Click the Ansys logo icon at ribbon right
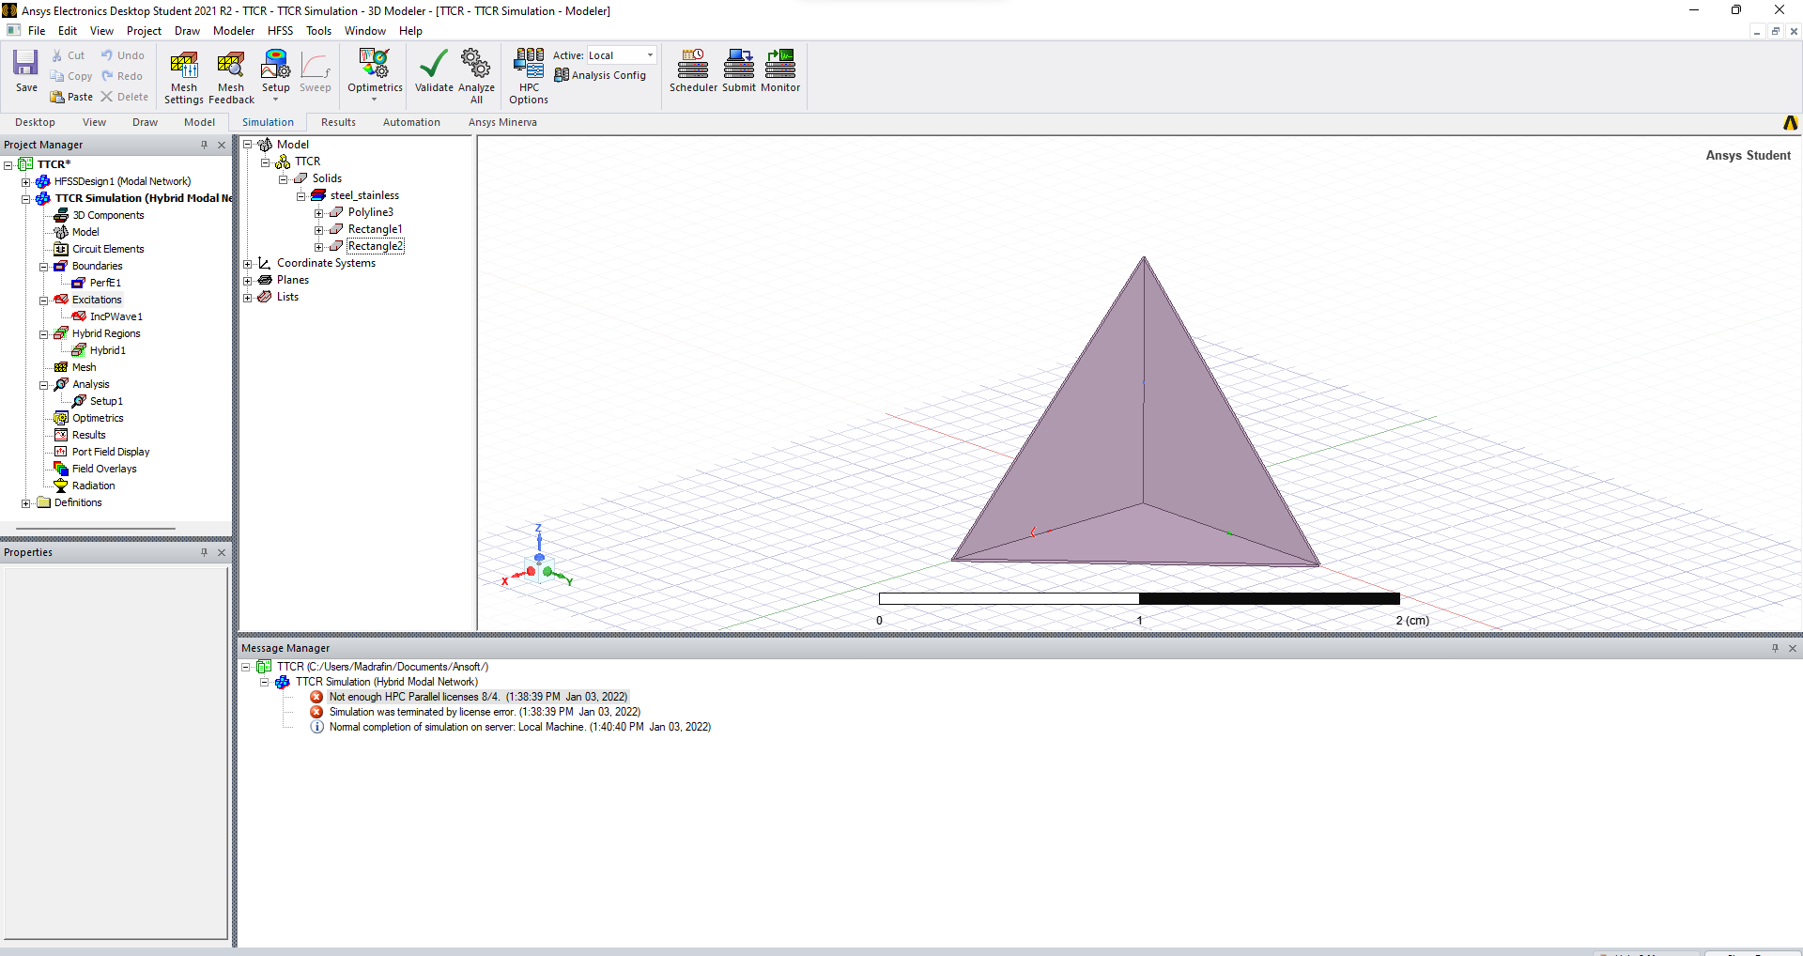 [x=1790, y=123]
